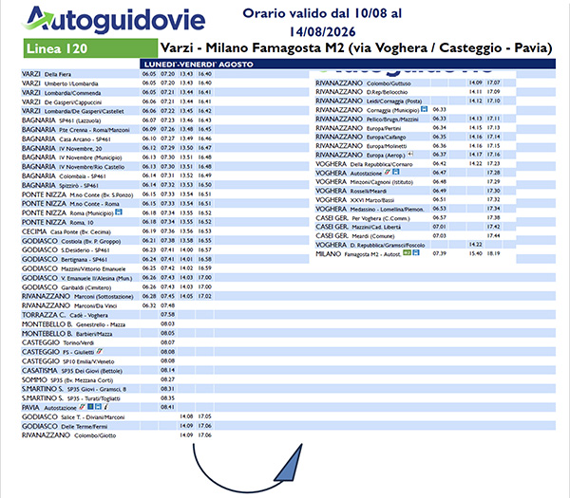Click the info icon on Pavia Autostazione row
This screenshot has width=570, height=498.
(105, 407)
